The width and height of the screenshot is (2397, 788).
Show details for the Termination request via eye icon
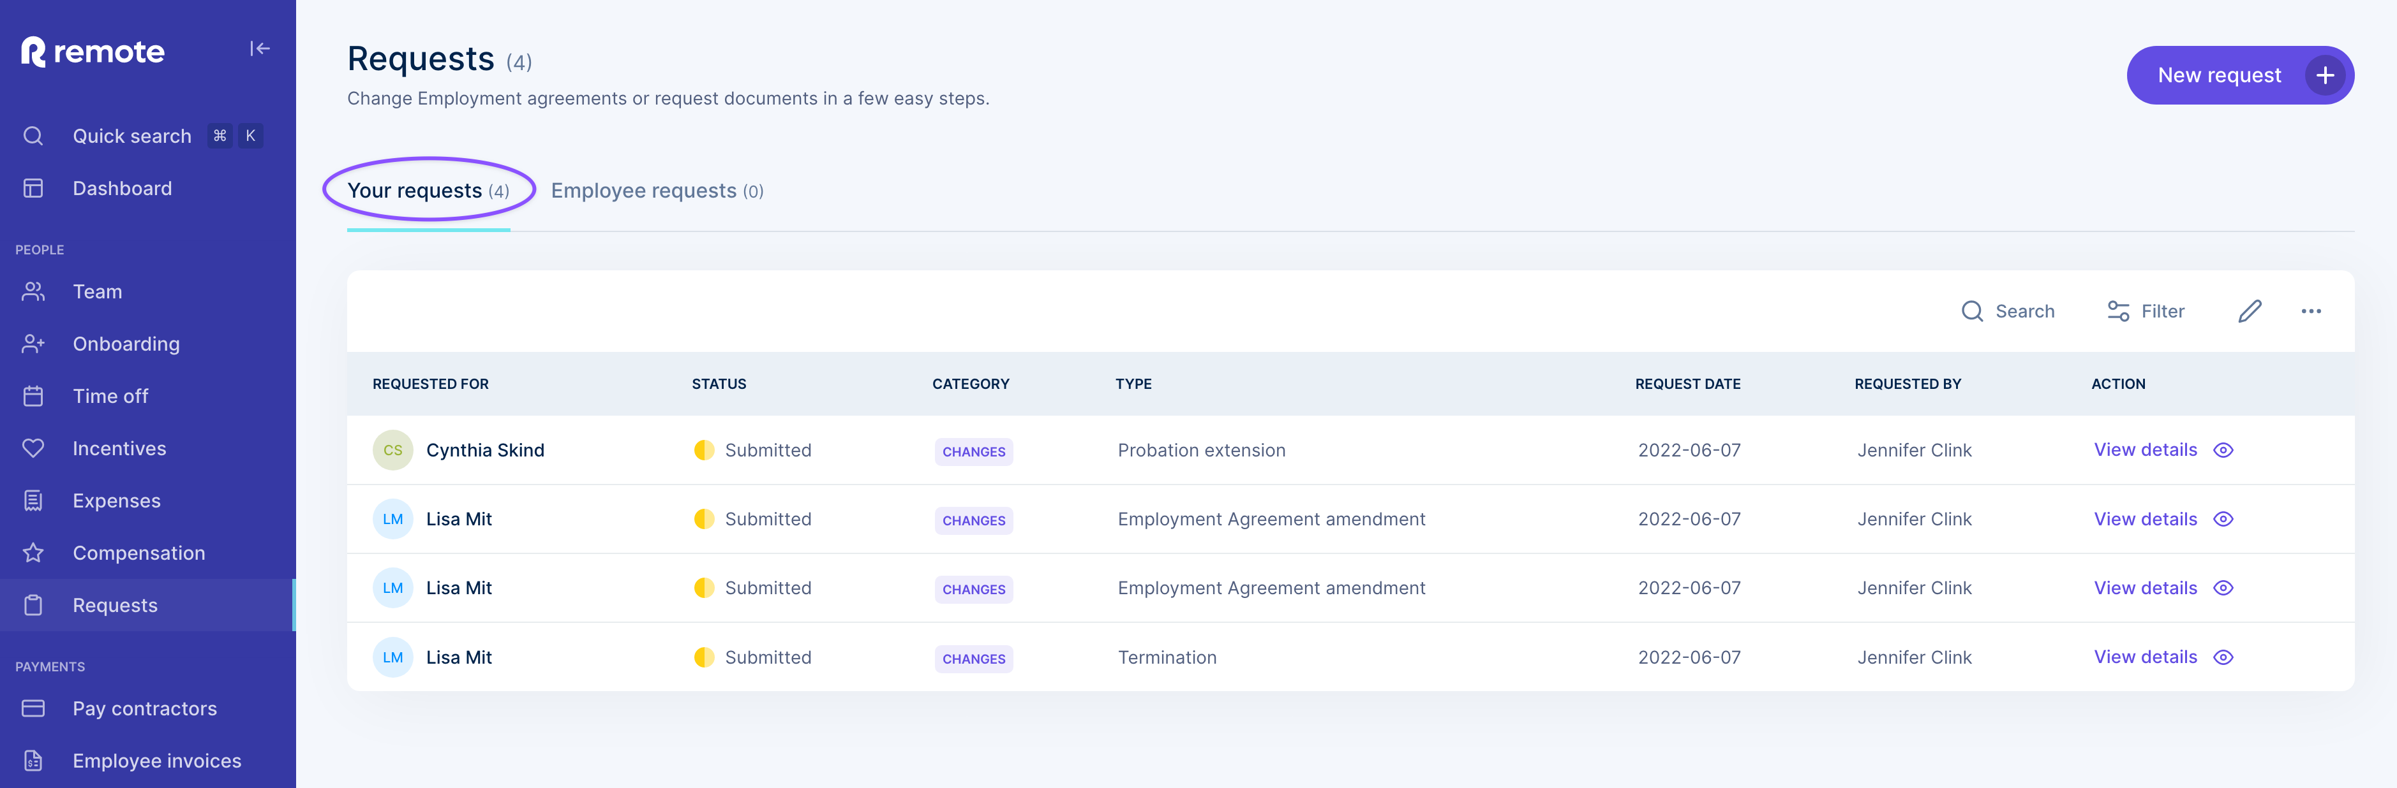coord(2224,657)
